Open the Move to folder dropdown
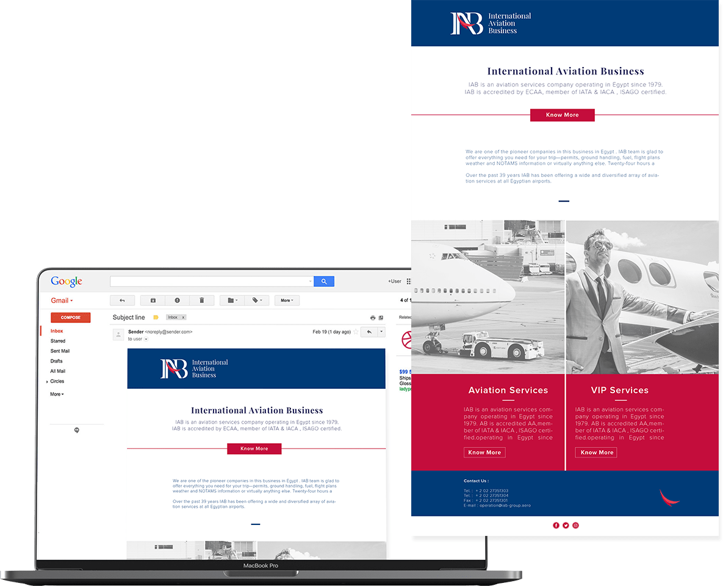Screen dimensions: 723x586 232,300
